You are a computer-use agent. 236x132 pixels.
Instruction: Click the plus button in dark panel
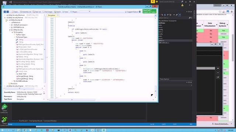[x=218, y=69]
